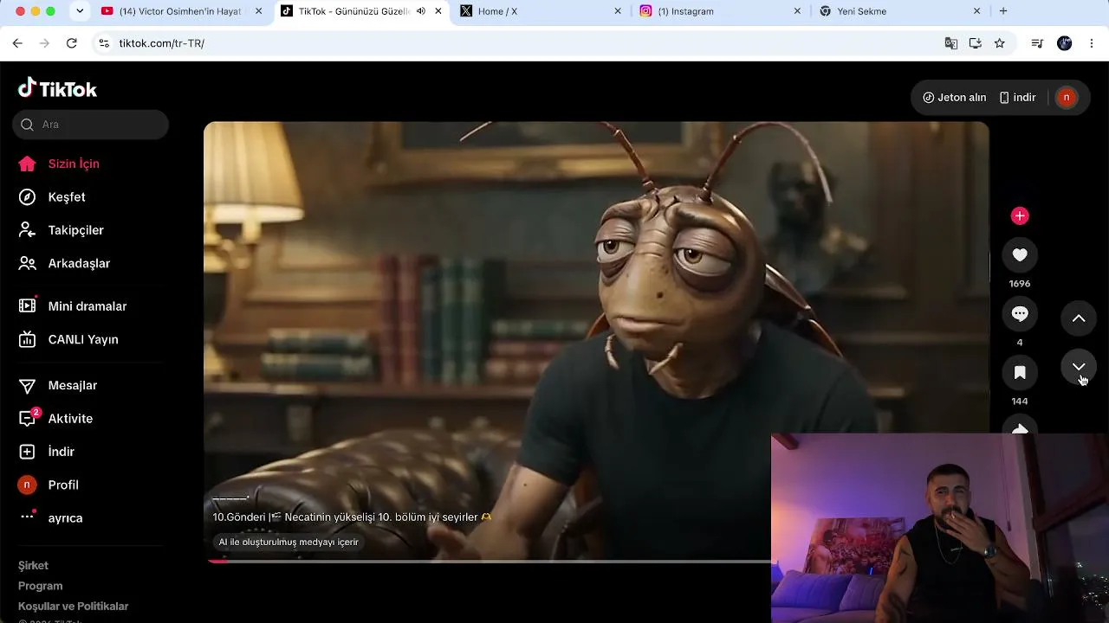Screen dimensions: 1109x623
Task: Open Arkadaşlar in the sidebar
Action: tap(64, 263)
